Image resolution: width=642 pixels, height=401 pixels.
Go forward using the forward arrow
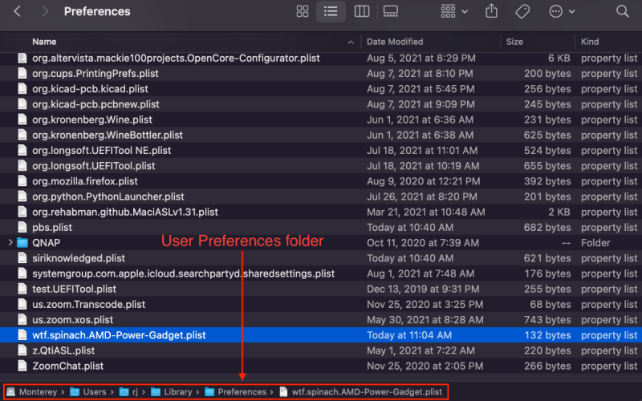[x=45, y=11]
